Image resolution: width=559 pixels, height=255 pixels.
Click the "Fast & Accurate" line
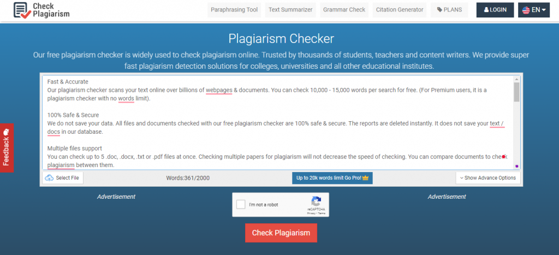[x=68, y=82]
